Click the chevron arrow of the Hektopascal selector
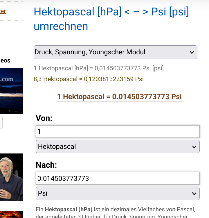 pyautogui.click(x=194, y=147)
